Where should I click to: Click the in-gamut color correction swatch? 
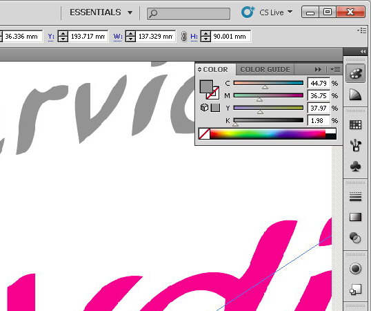click(215, 108)
